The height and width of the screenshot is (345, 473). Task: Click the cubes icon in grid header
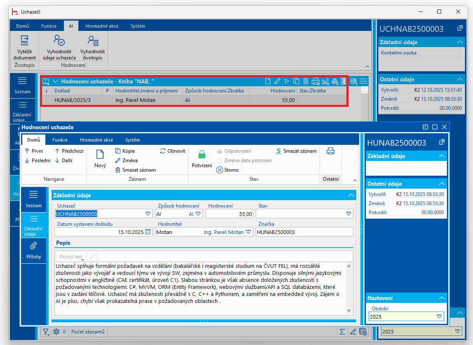pyautogui.click(x=334, y=81)
